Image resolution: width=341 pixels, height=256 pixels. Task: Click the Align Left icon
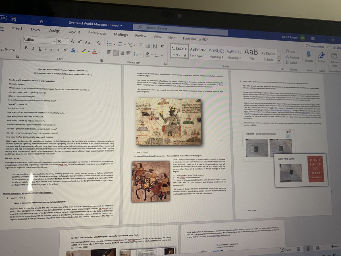coord(109,52)
